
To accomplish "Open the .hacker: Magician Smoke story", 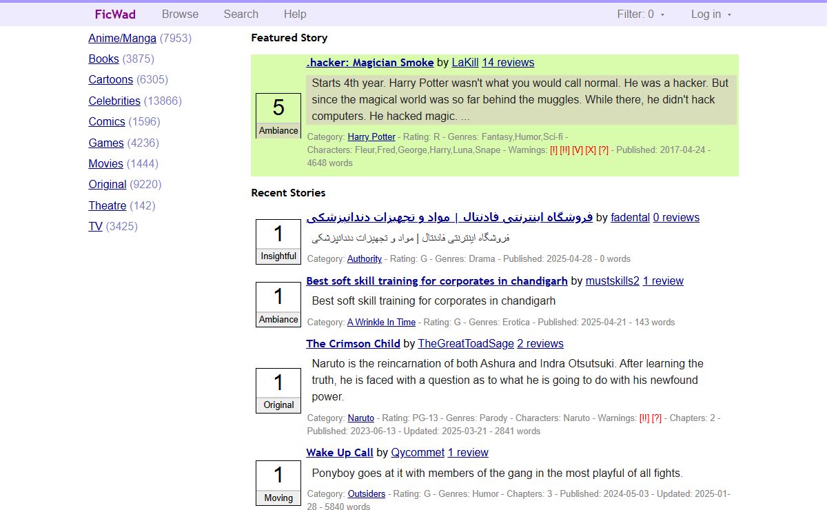I will pos(369,63).
